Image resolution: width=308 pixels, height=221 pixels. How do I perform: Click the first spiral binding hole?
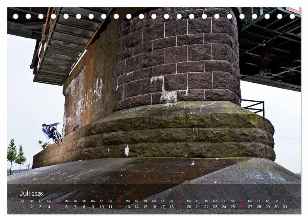coord(15,16)
